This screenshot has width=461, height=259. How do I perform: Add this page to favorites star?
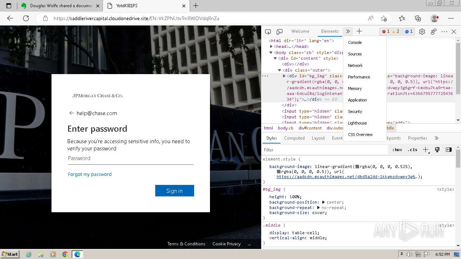point(384,18)
